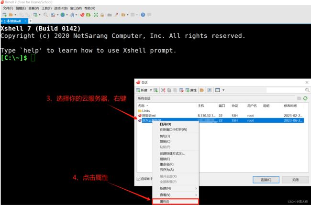Click the open folder icon in main toolbar
The width and height of the screenshot is (311, 205).
[11, 15]
